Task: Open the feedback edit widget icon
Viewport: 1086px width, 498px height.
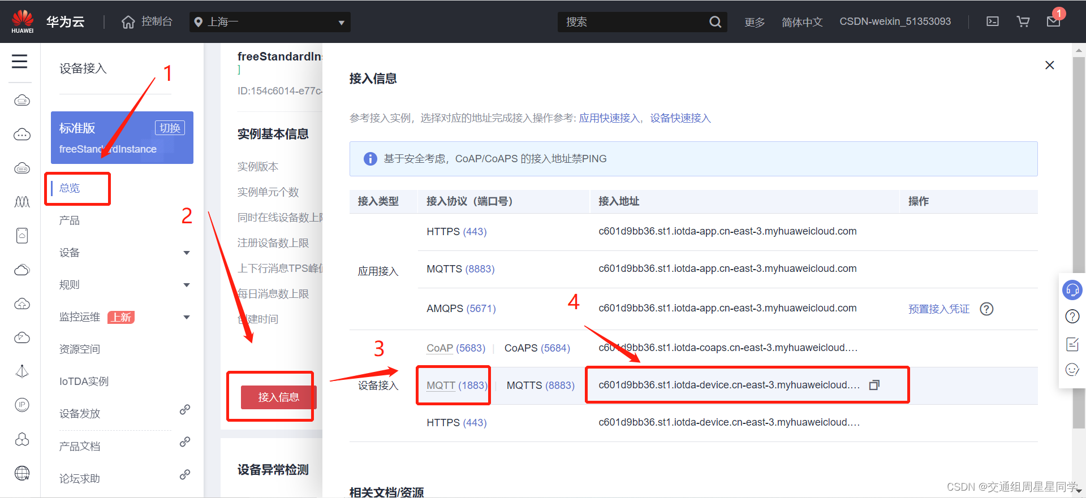Action: (1072, 343)
